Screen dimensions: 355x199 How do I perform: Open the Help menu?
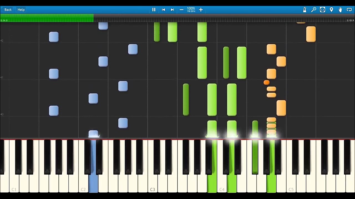21,10
